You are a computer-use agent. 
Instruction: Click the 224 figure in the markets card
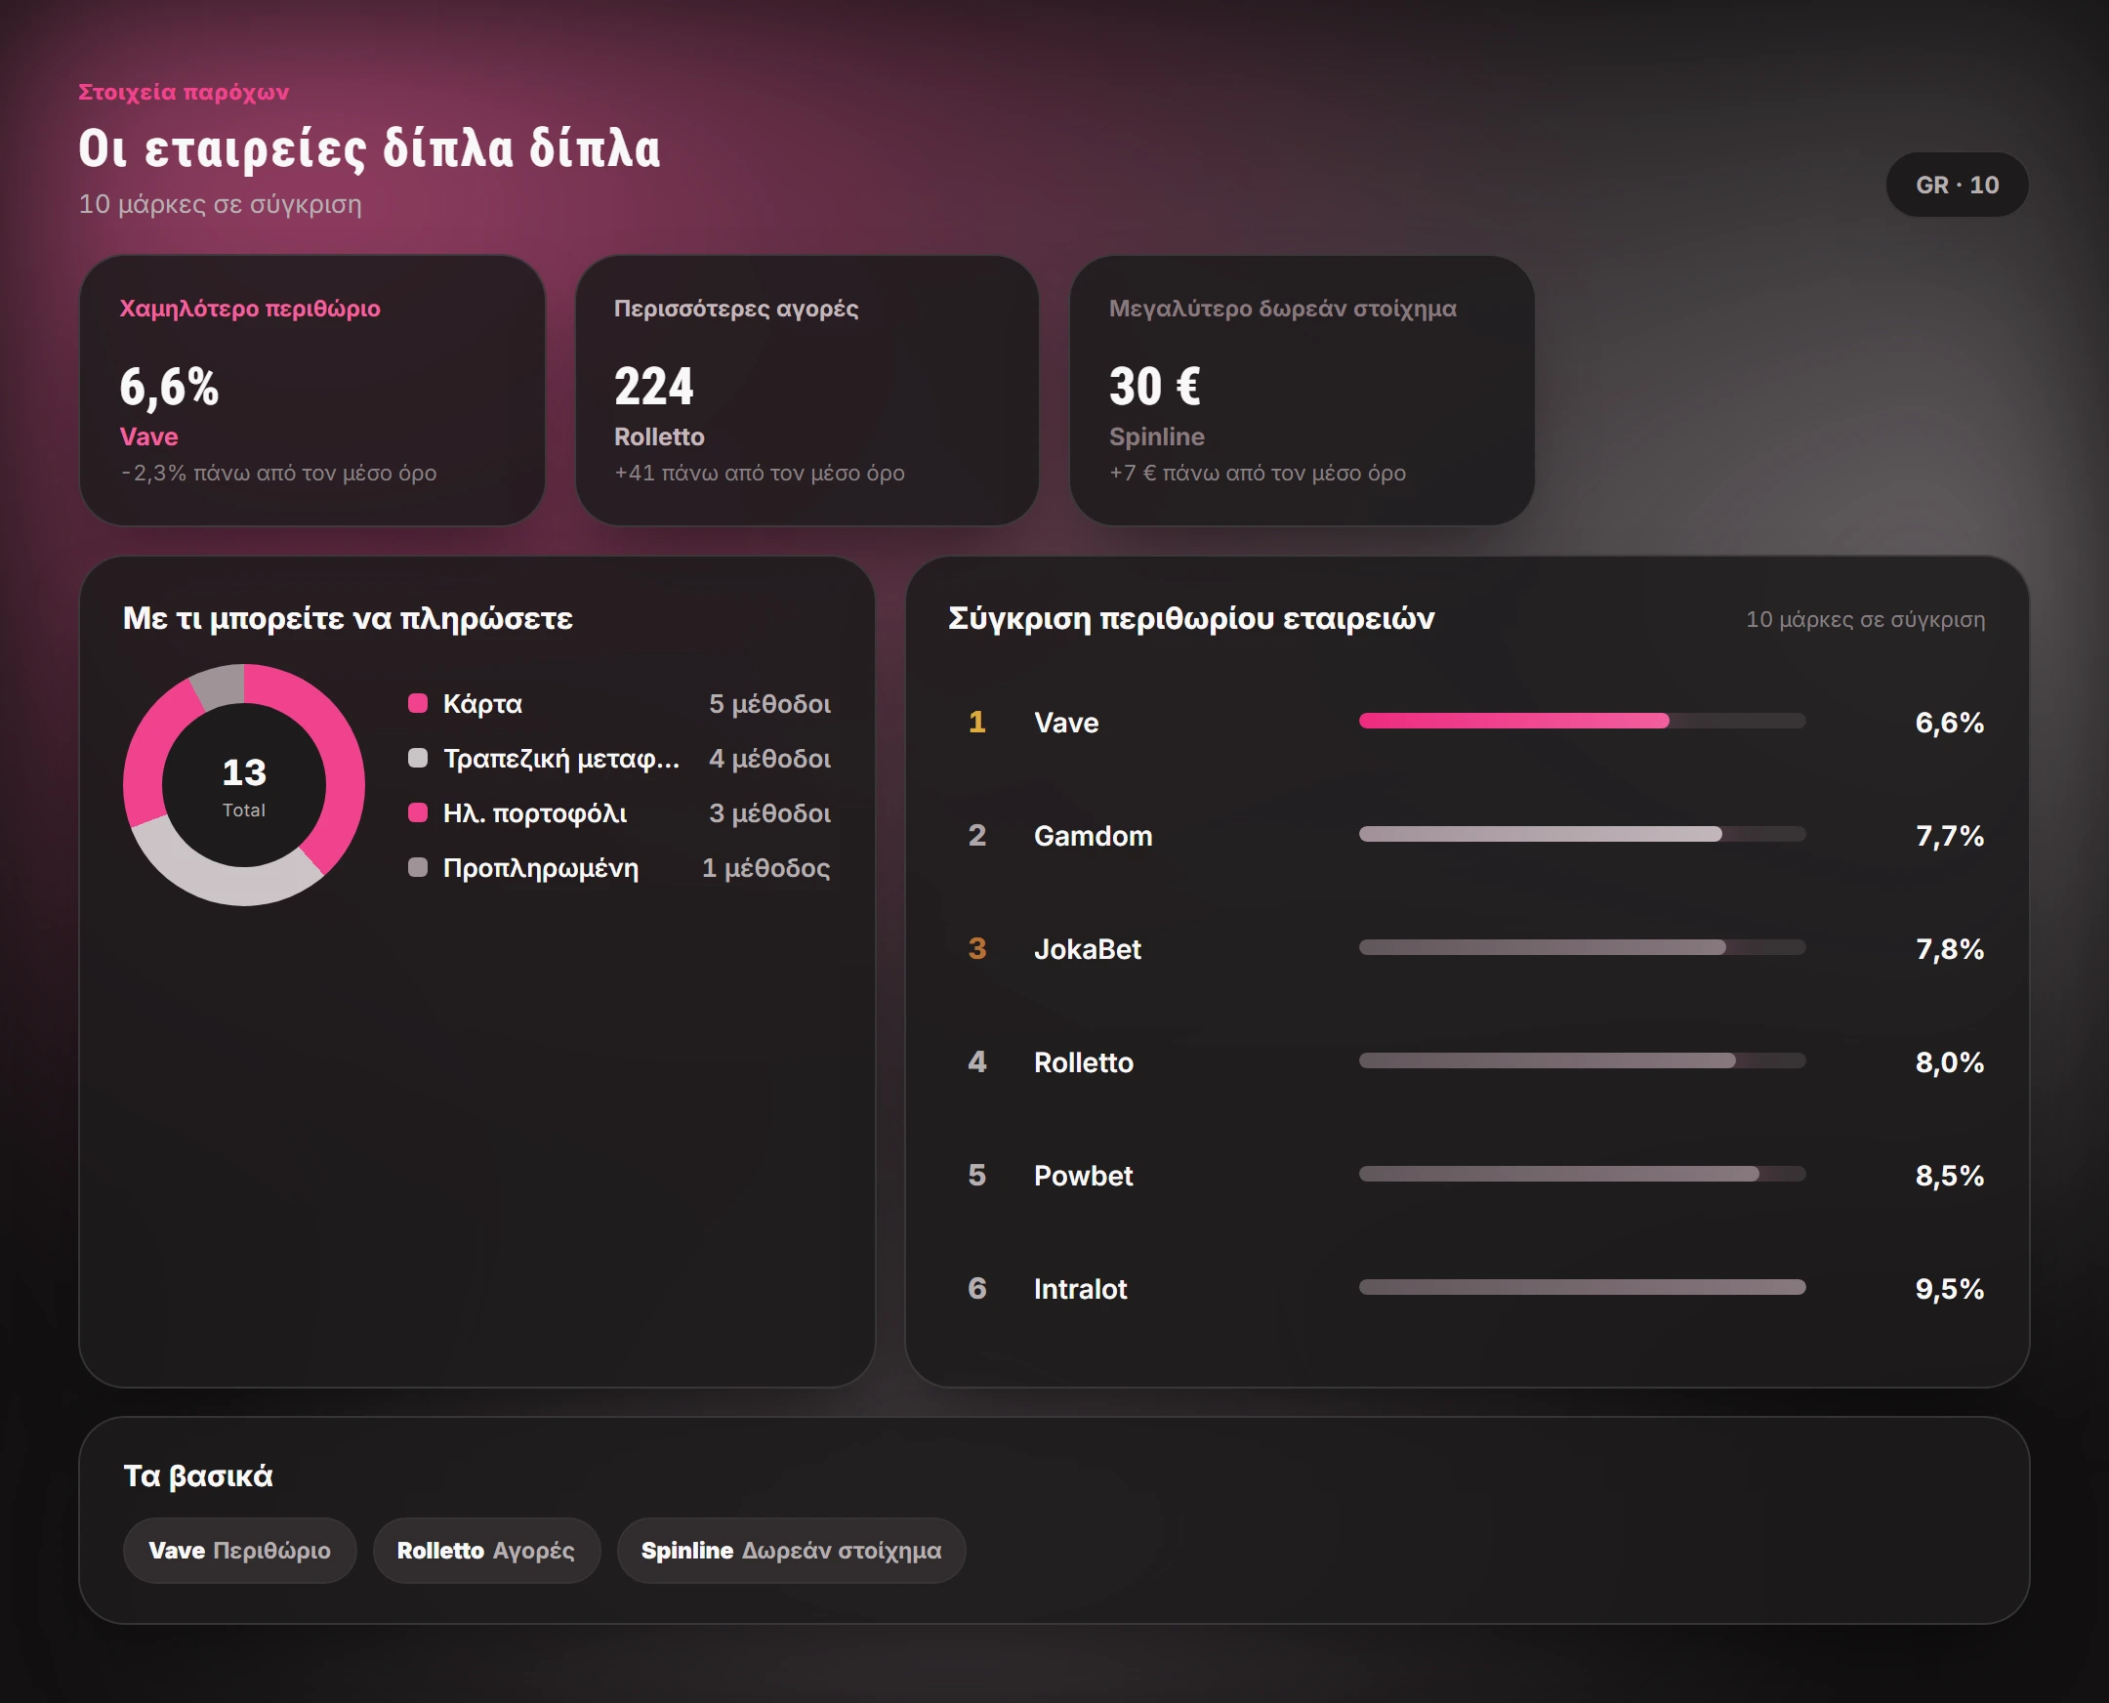[653, 386]
